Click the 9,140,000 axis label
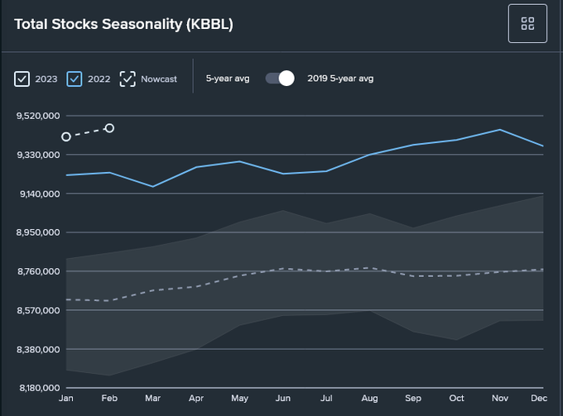 coord(40,194)
